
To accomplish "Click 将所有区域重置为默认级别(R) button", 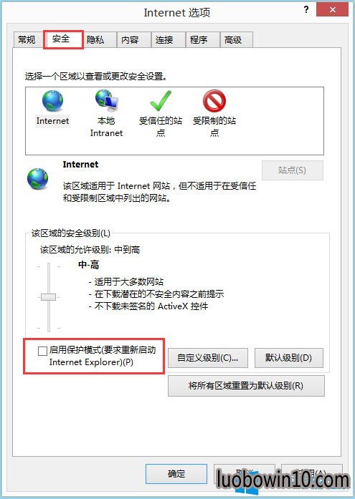I will (x=246, y=386).
